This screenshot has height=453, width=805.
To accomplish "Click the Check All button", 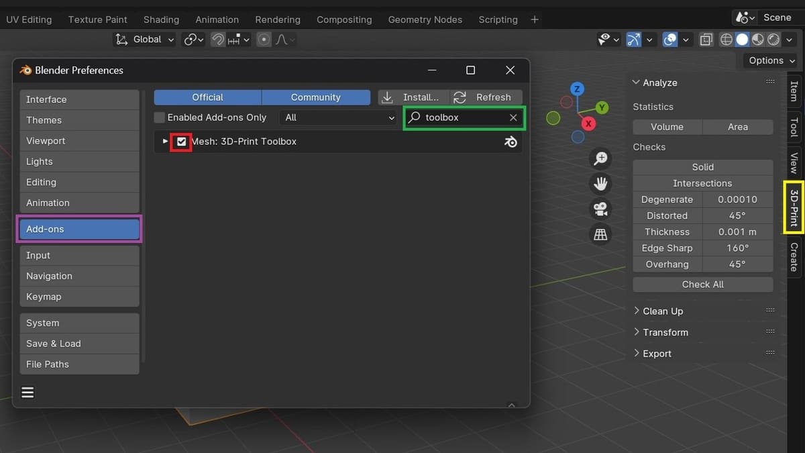I will click(703, 285).
